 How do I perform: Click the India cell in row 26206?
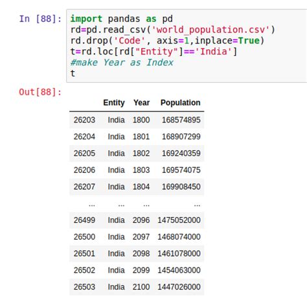(x=116, y=170)
